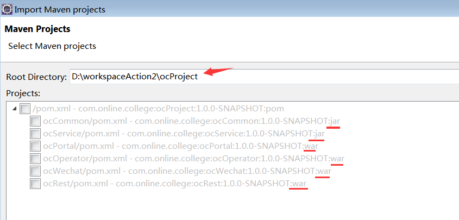
Task: Select the ocCommon:1.0.0-SNAPSHOT:jar row text
Action: click(191, 121)
